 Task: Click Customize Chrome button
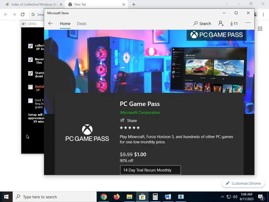pyautogui.click(x=243, y=183)
